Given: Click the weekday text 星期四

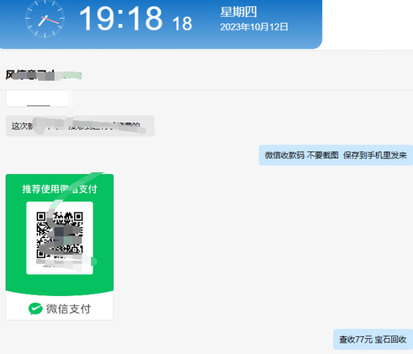Looking at the screenshot, I should tap(239, 12).
